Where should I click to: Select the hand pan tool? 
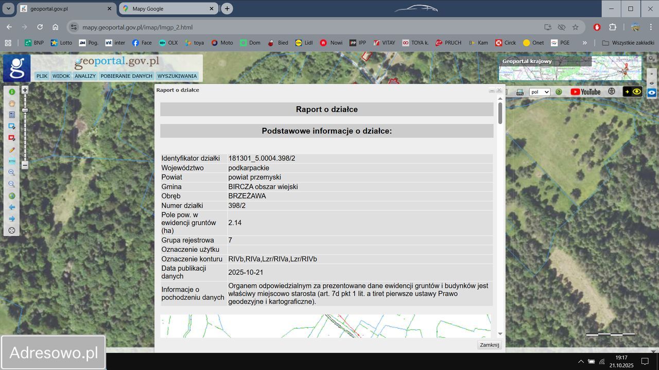12,103
